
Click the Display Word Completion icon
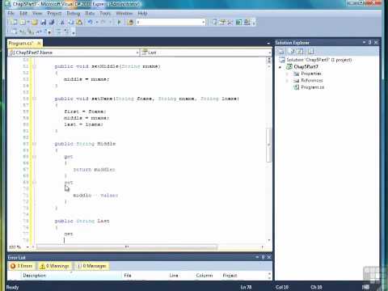pos(40,32)
